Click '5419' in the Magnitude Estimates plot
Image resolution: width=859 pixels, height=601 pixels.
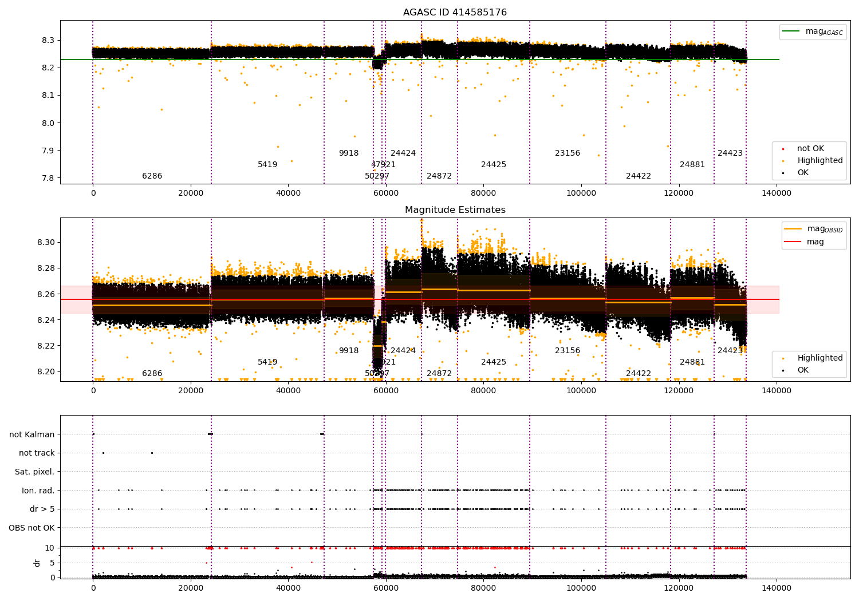(267, 362)
